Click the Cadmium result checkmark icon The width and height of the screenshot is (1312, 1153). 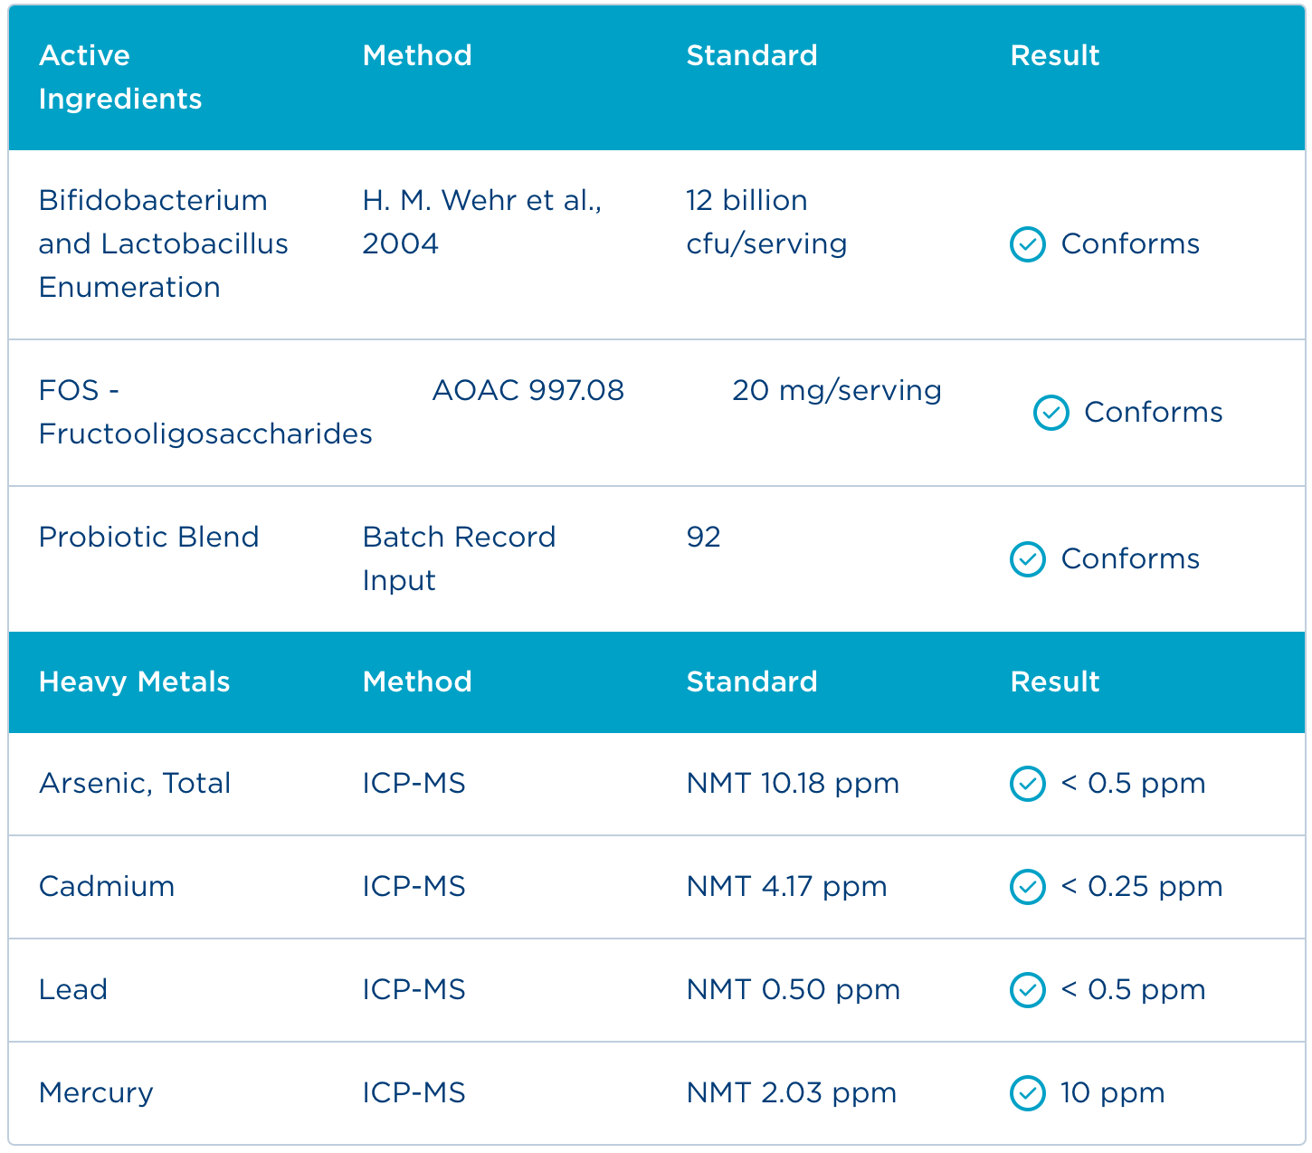pos(1027,887)
